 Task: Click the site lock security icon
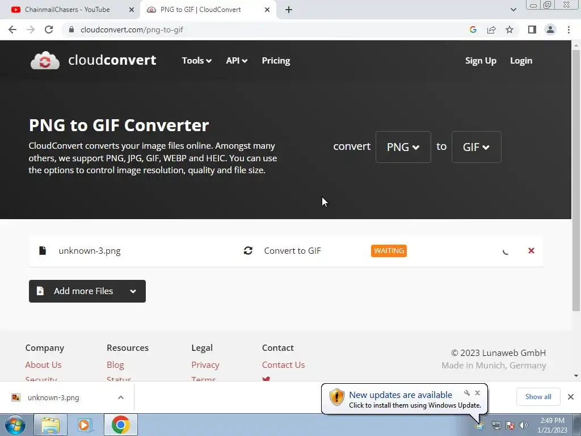coord(71,30)
